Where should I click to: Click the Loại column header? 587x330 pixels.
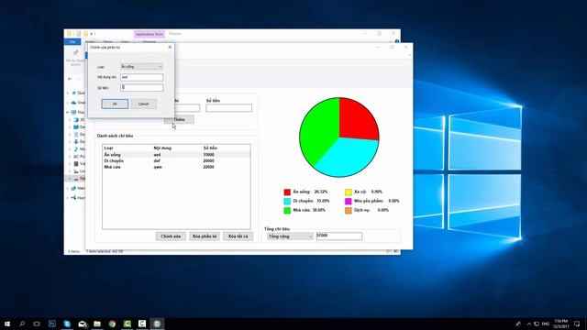click(x=108, y=148)
